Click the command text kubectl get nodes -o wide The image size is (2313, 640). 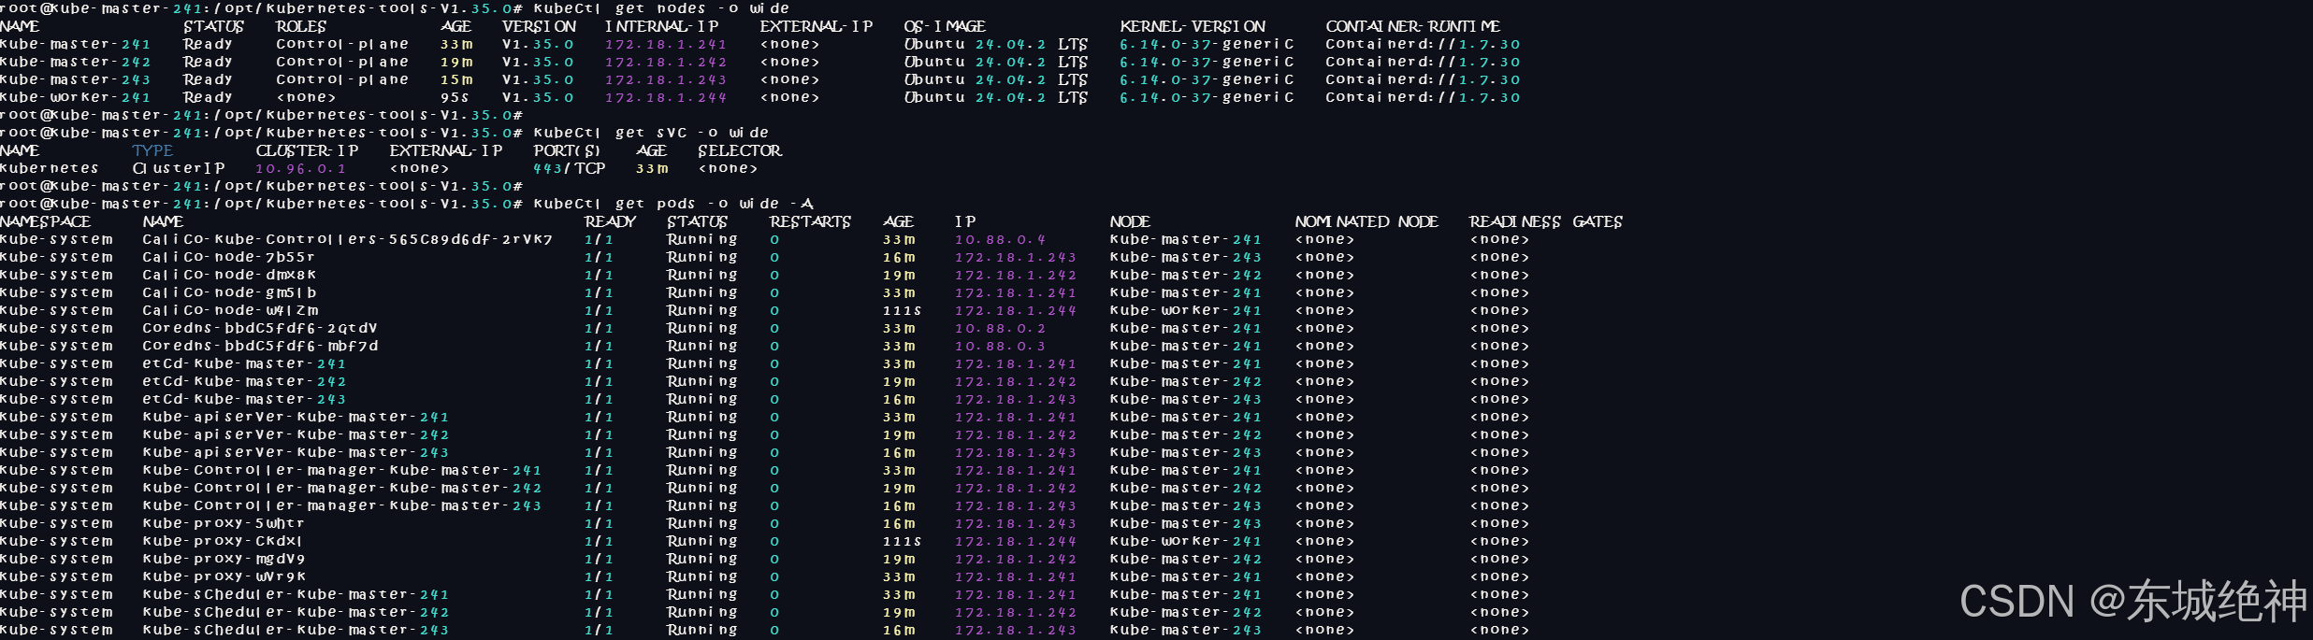pyautogui.click(x=661, y=8)
